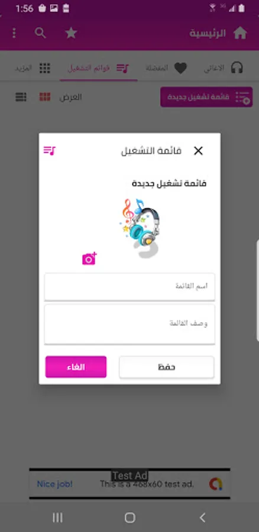The width and height of the screenshot is (259, 532).
Task: Tap the star favorites icon
Action: click(x=71, y=33)
